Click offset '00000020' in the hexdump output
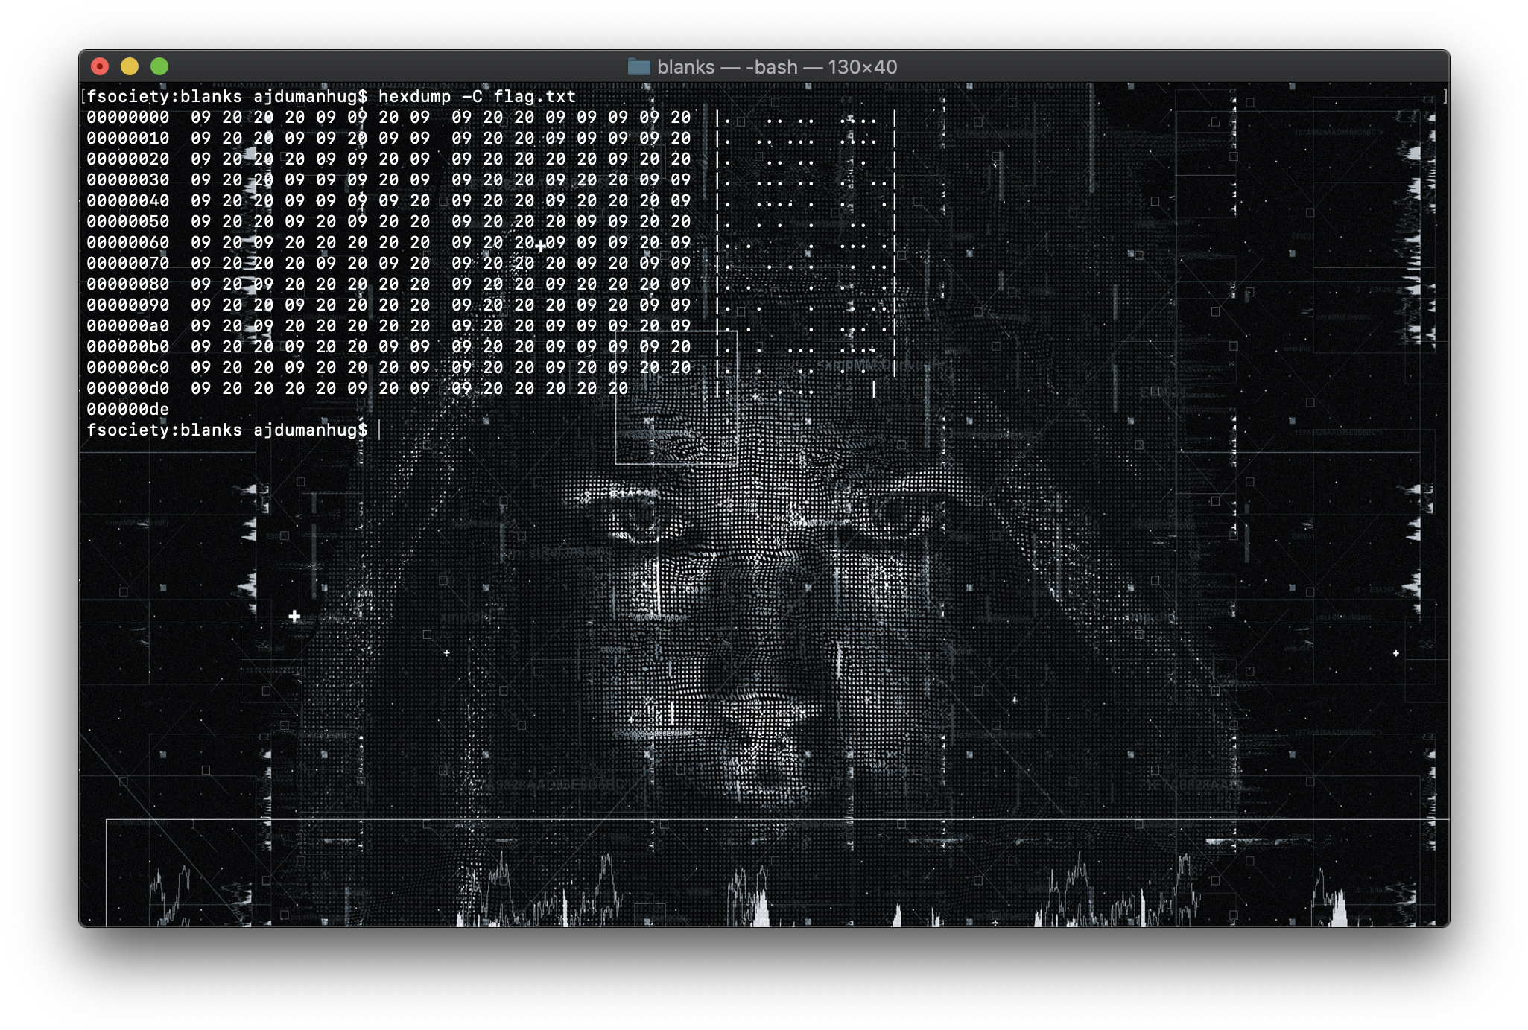 tap(128, 159)
